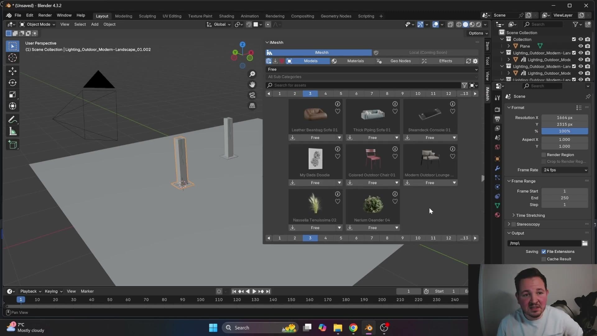Open the Free category dropdown in iMeshh
This screenshot has height=336, width=597.
(372, 69)
